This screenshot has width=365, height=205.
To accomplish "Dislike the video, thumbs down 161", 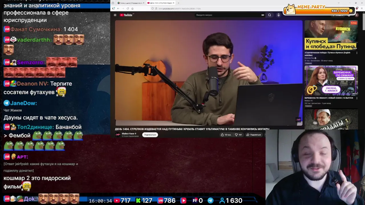I will pos(238,135).
